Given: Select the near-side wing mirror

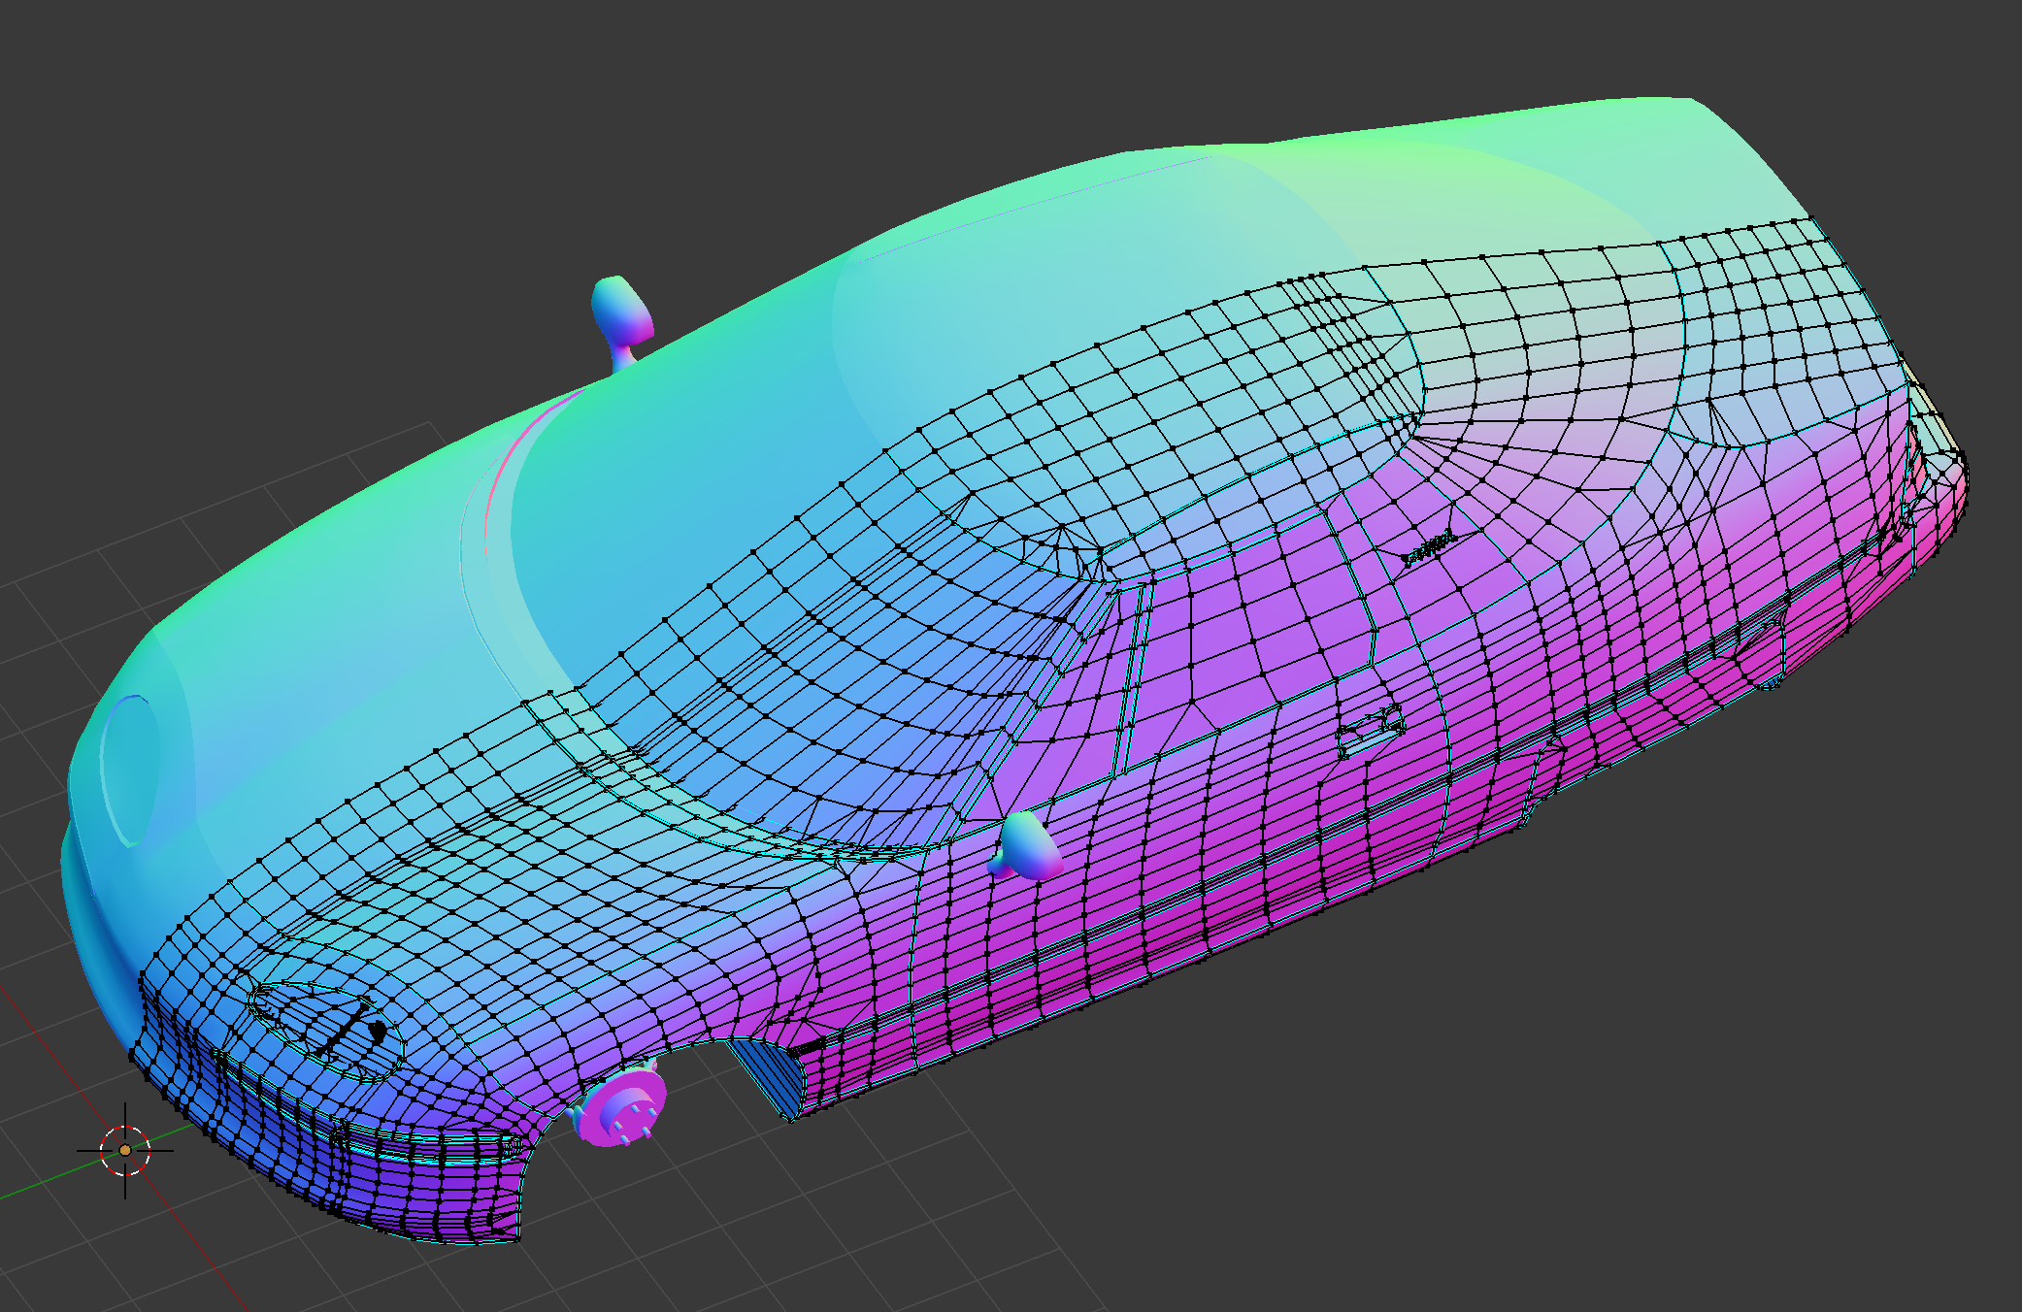Looking at the screenshot, I should click(x=1025, y=847).
